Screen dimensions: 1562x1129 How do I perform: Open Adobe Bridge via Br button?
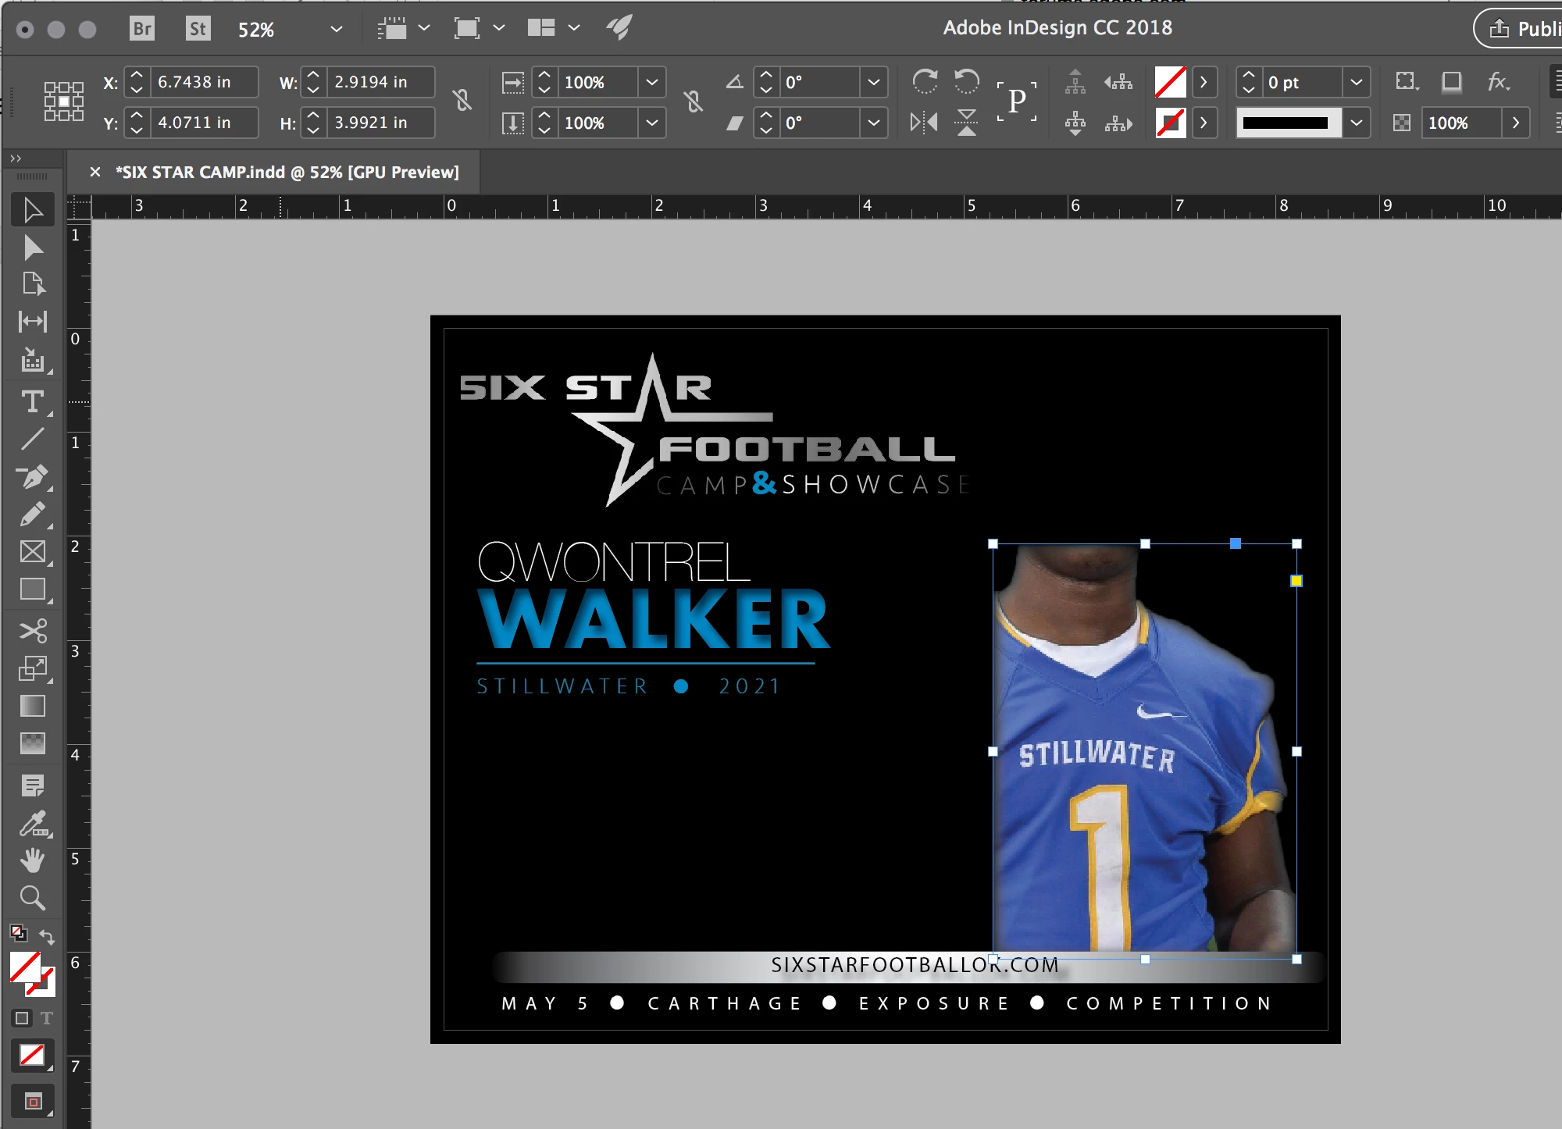142,29
